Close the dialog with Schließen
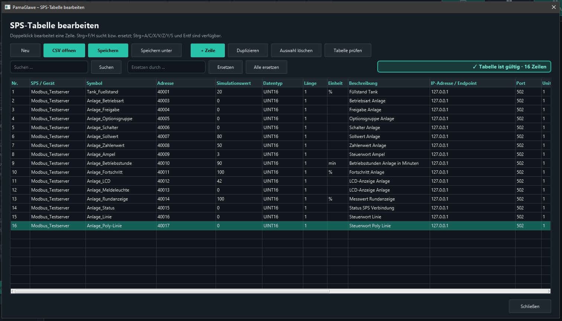This screenshot has width=562, height=321. click(530, 306)
